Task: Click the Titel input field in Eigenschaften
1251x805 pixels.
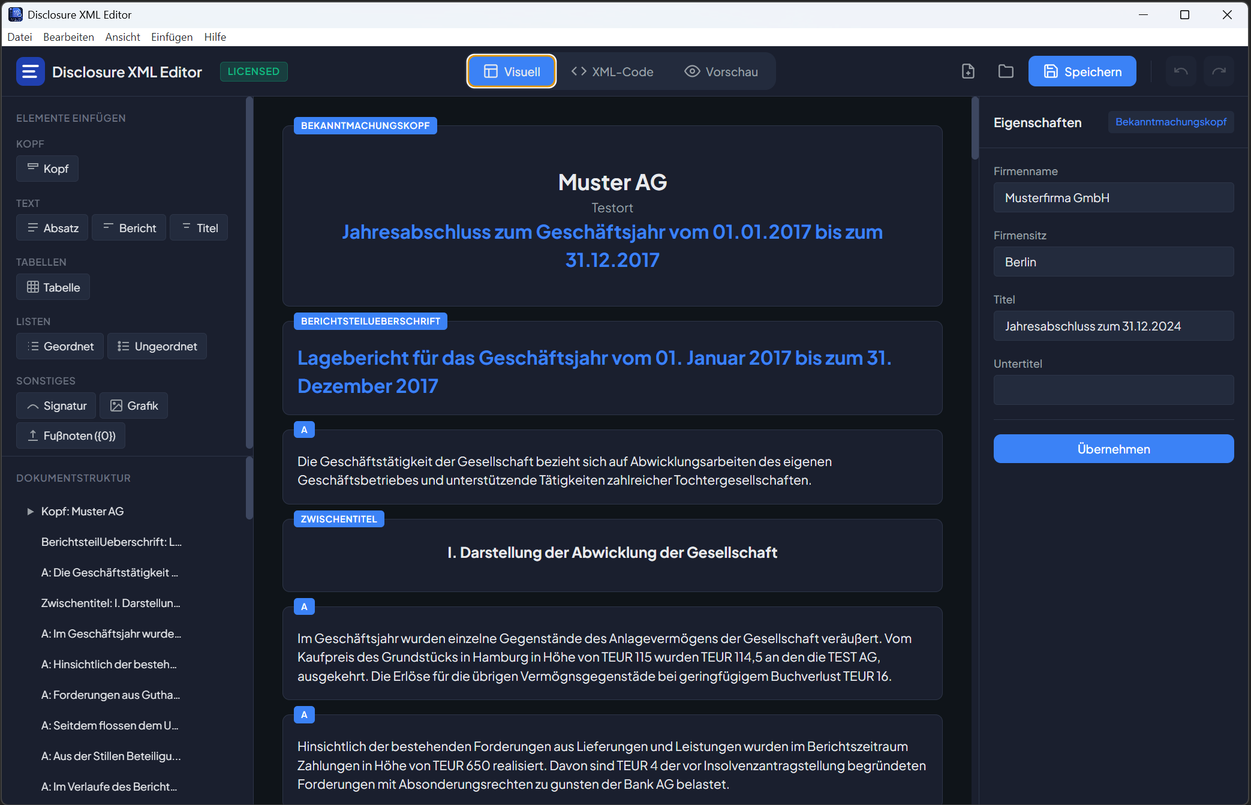Action: tap(1112, 326)
